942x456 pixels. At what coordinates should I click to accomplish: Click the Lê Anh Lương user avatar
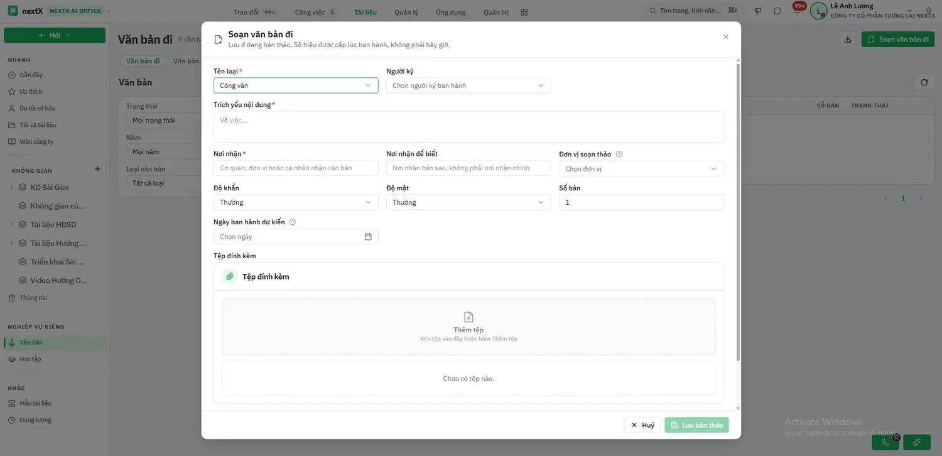click(818, 11)
